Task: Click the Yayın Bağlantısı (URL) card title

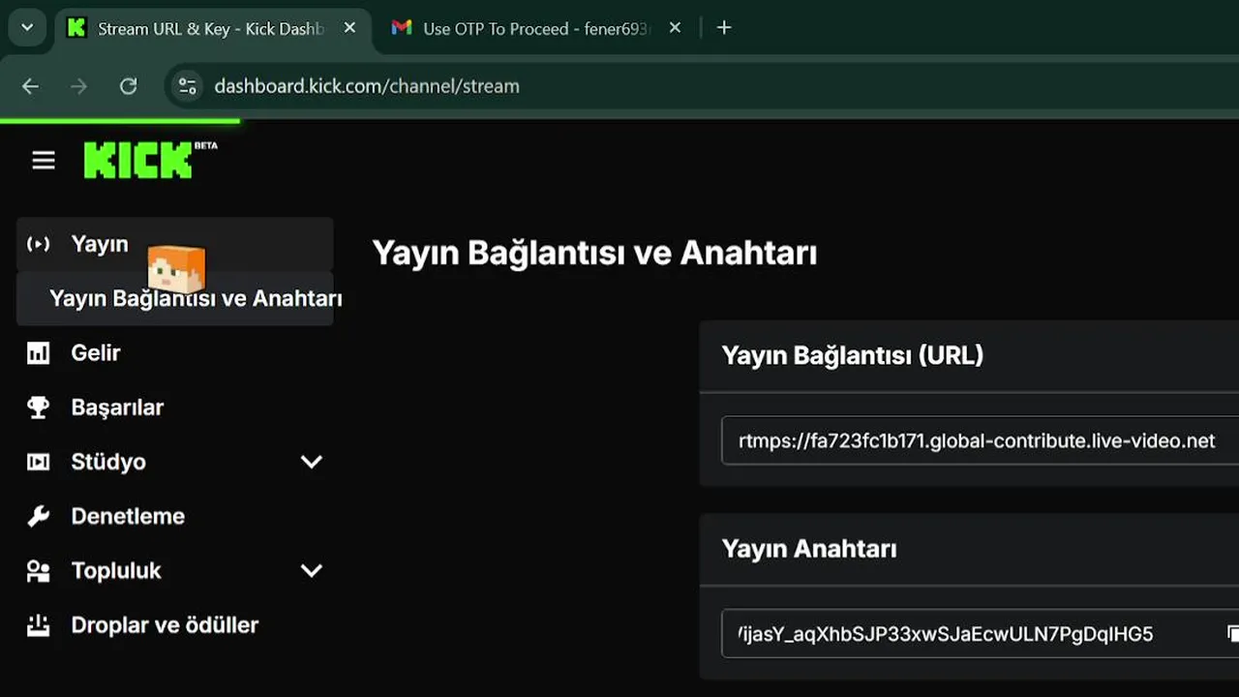Action: tap(853, 355)
